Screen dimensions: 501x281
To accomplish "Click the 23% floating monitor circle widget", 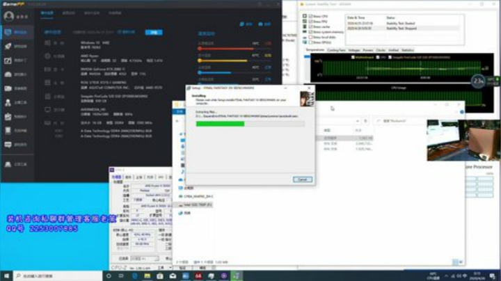I will coord(478,81).
